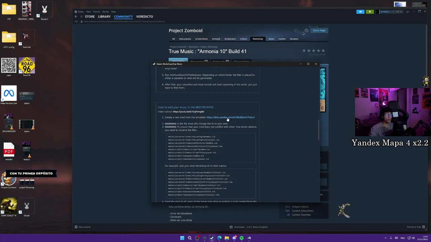Open Windows taskbar search
Image resolution: width=431 pixels, height=242 pixels.
coord(190,238)
